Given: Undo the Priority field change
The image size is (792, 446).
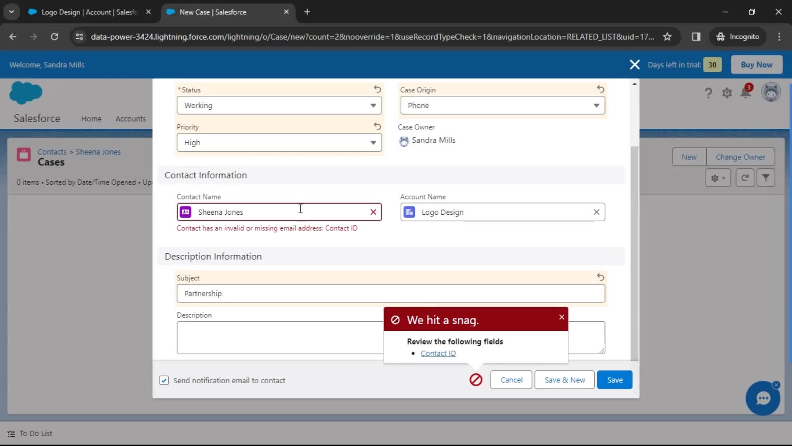Looking at the screenshot, I should (x=377, y=126).
